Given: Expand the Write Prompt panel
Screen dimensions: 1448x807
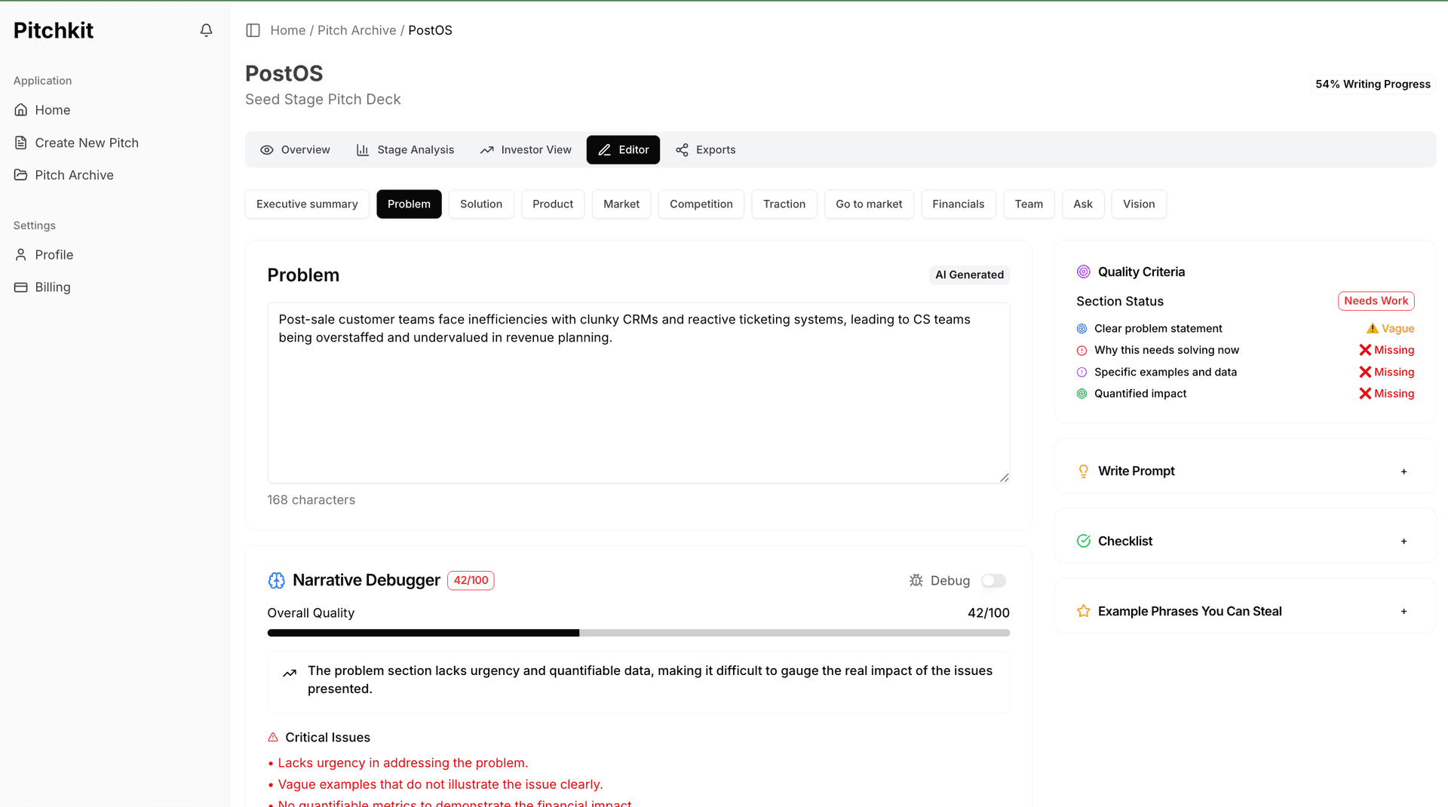Looking at the screenshot, I should [1404, 471].
